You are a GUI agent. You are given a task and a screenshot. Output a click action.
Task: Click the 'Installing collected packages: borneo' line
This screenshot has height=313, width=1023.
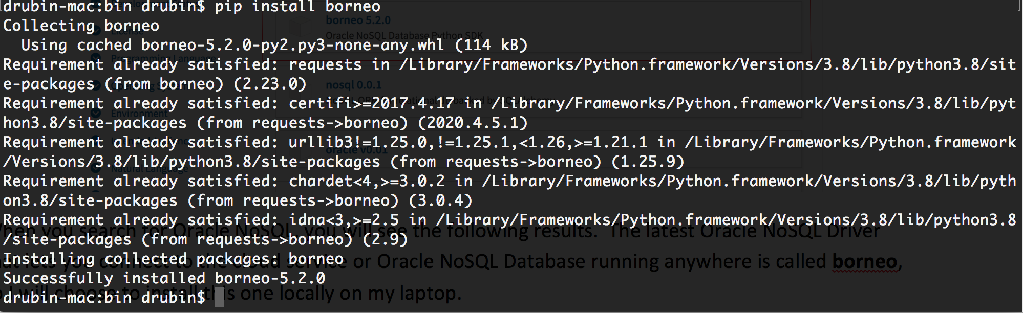(x=173, y=259)
